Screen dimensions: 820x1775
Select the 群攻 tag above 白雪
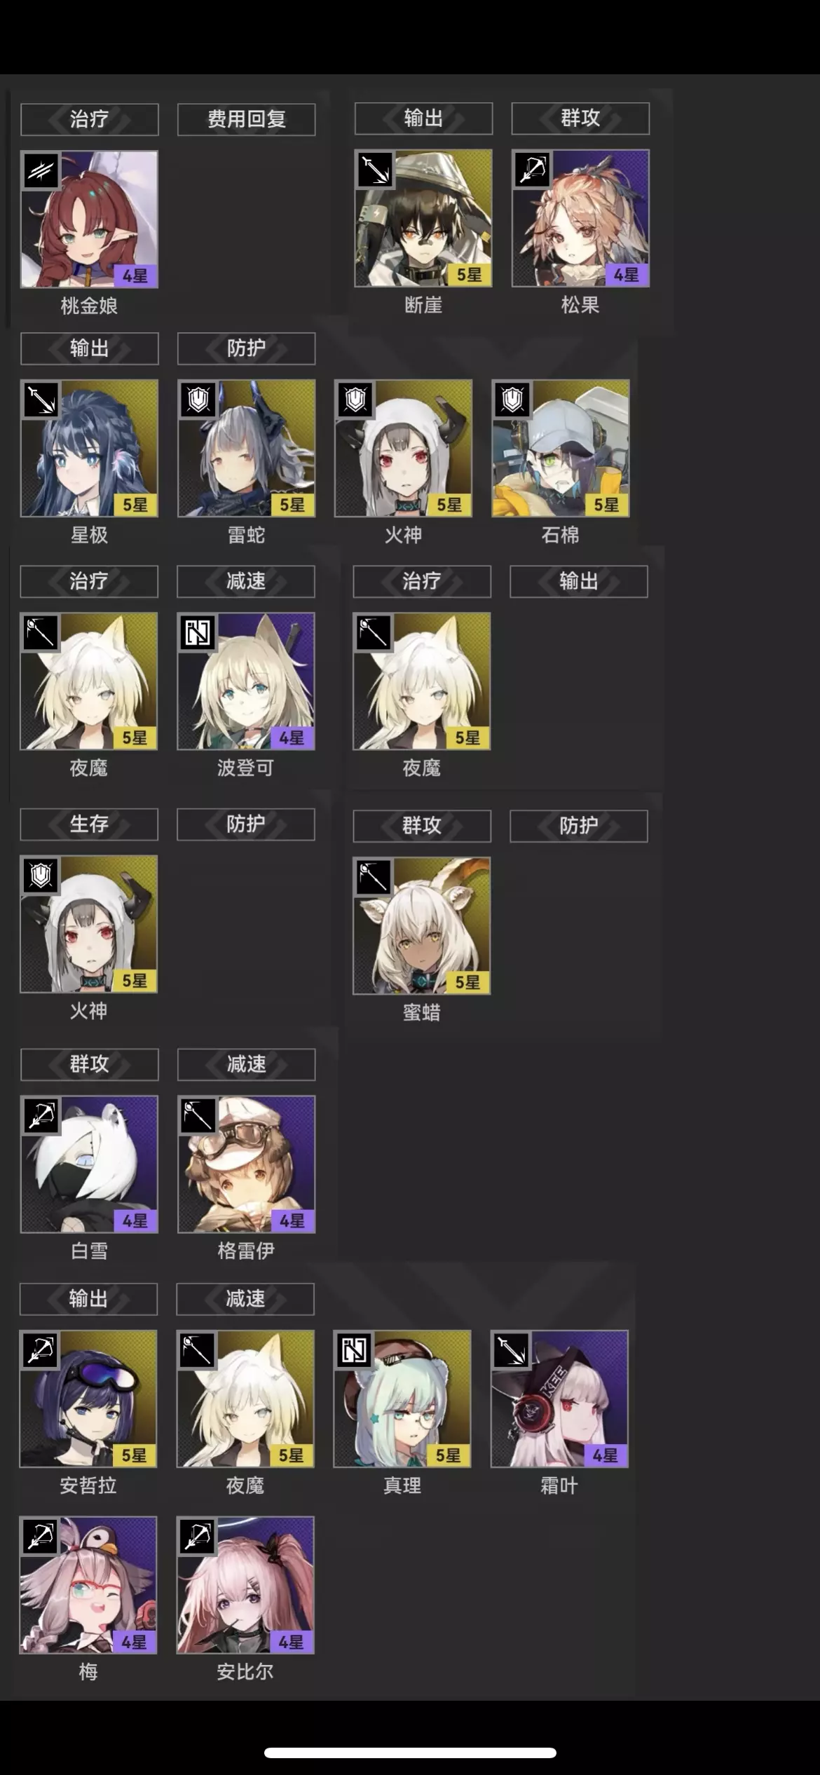(x=89, y=1064)
